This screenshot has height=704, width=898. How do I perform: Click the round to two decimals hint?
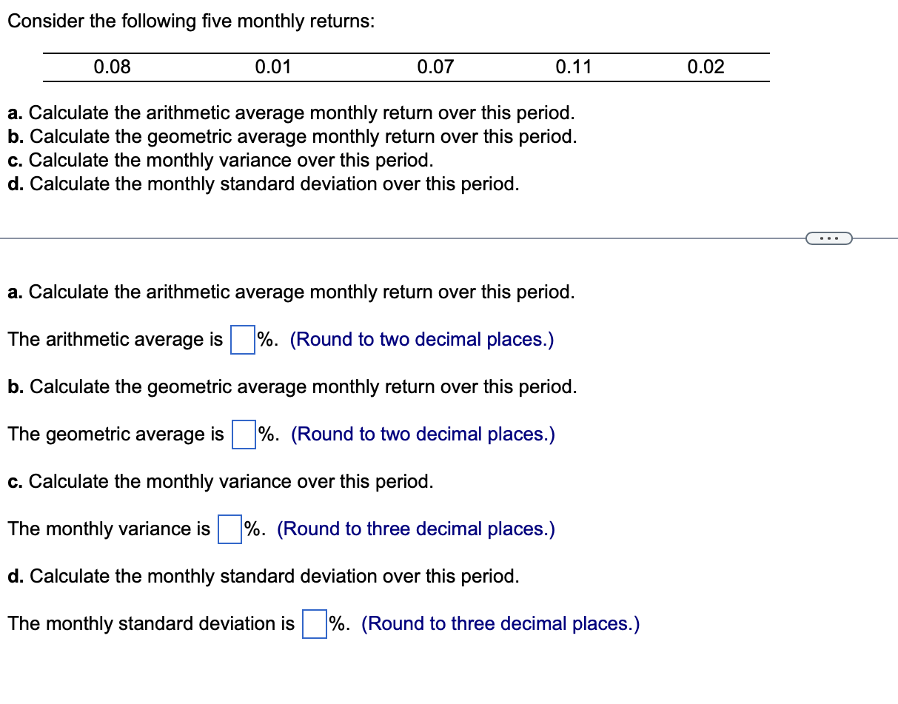tap(422, 339)
